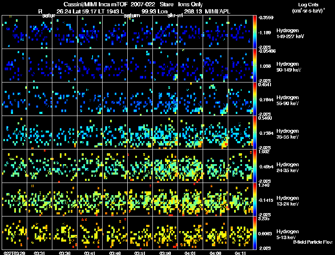Click the '03:31' time axis label
Screen dimensions: 335x255
39,253
